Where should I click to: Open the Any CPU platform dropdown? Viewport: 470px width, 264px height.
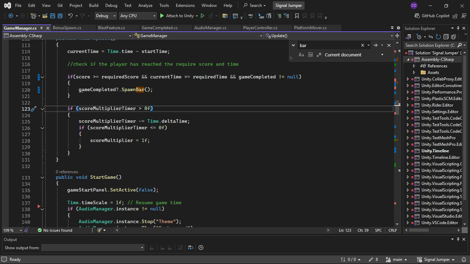tap(137, 16)
